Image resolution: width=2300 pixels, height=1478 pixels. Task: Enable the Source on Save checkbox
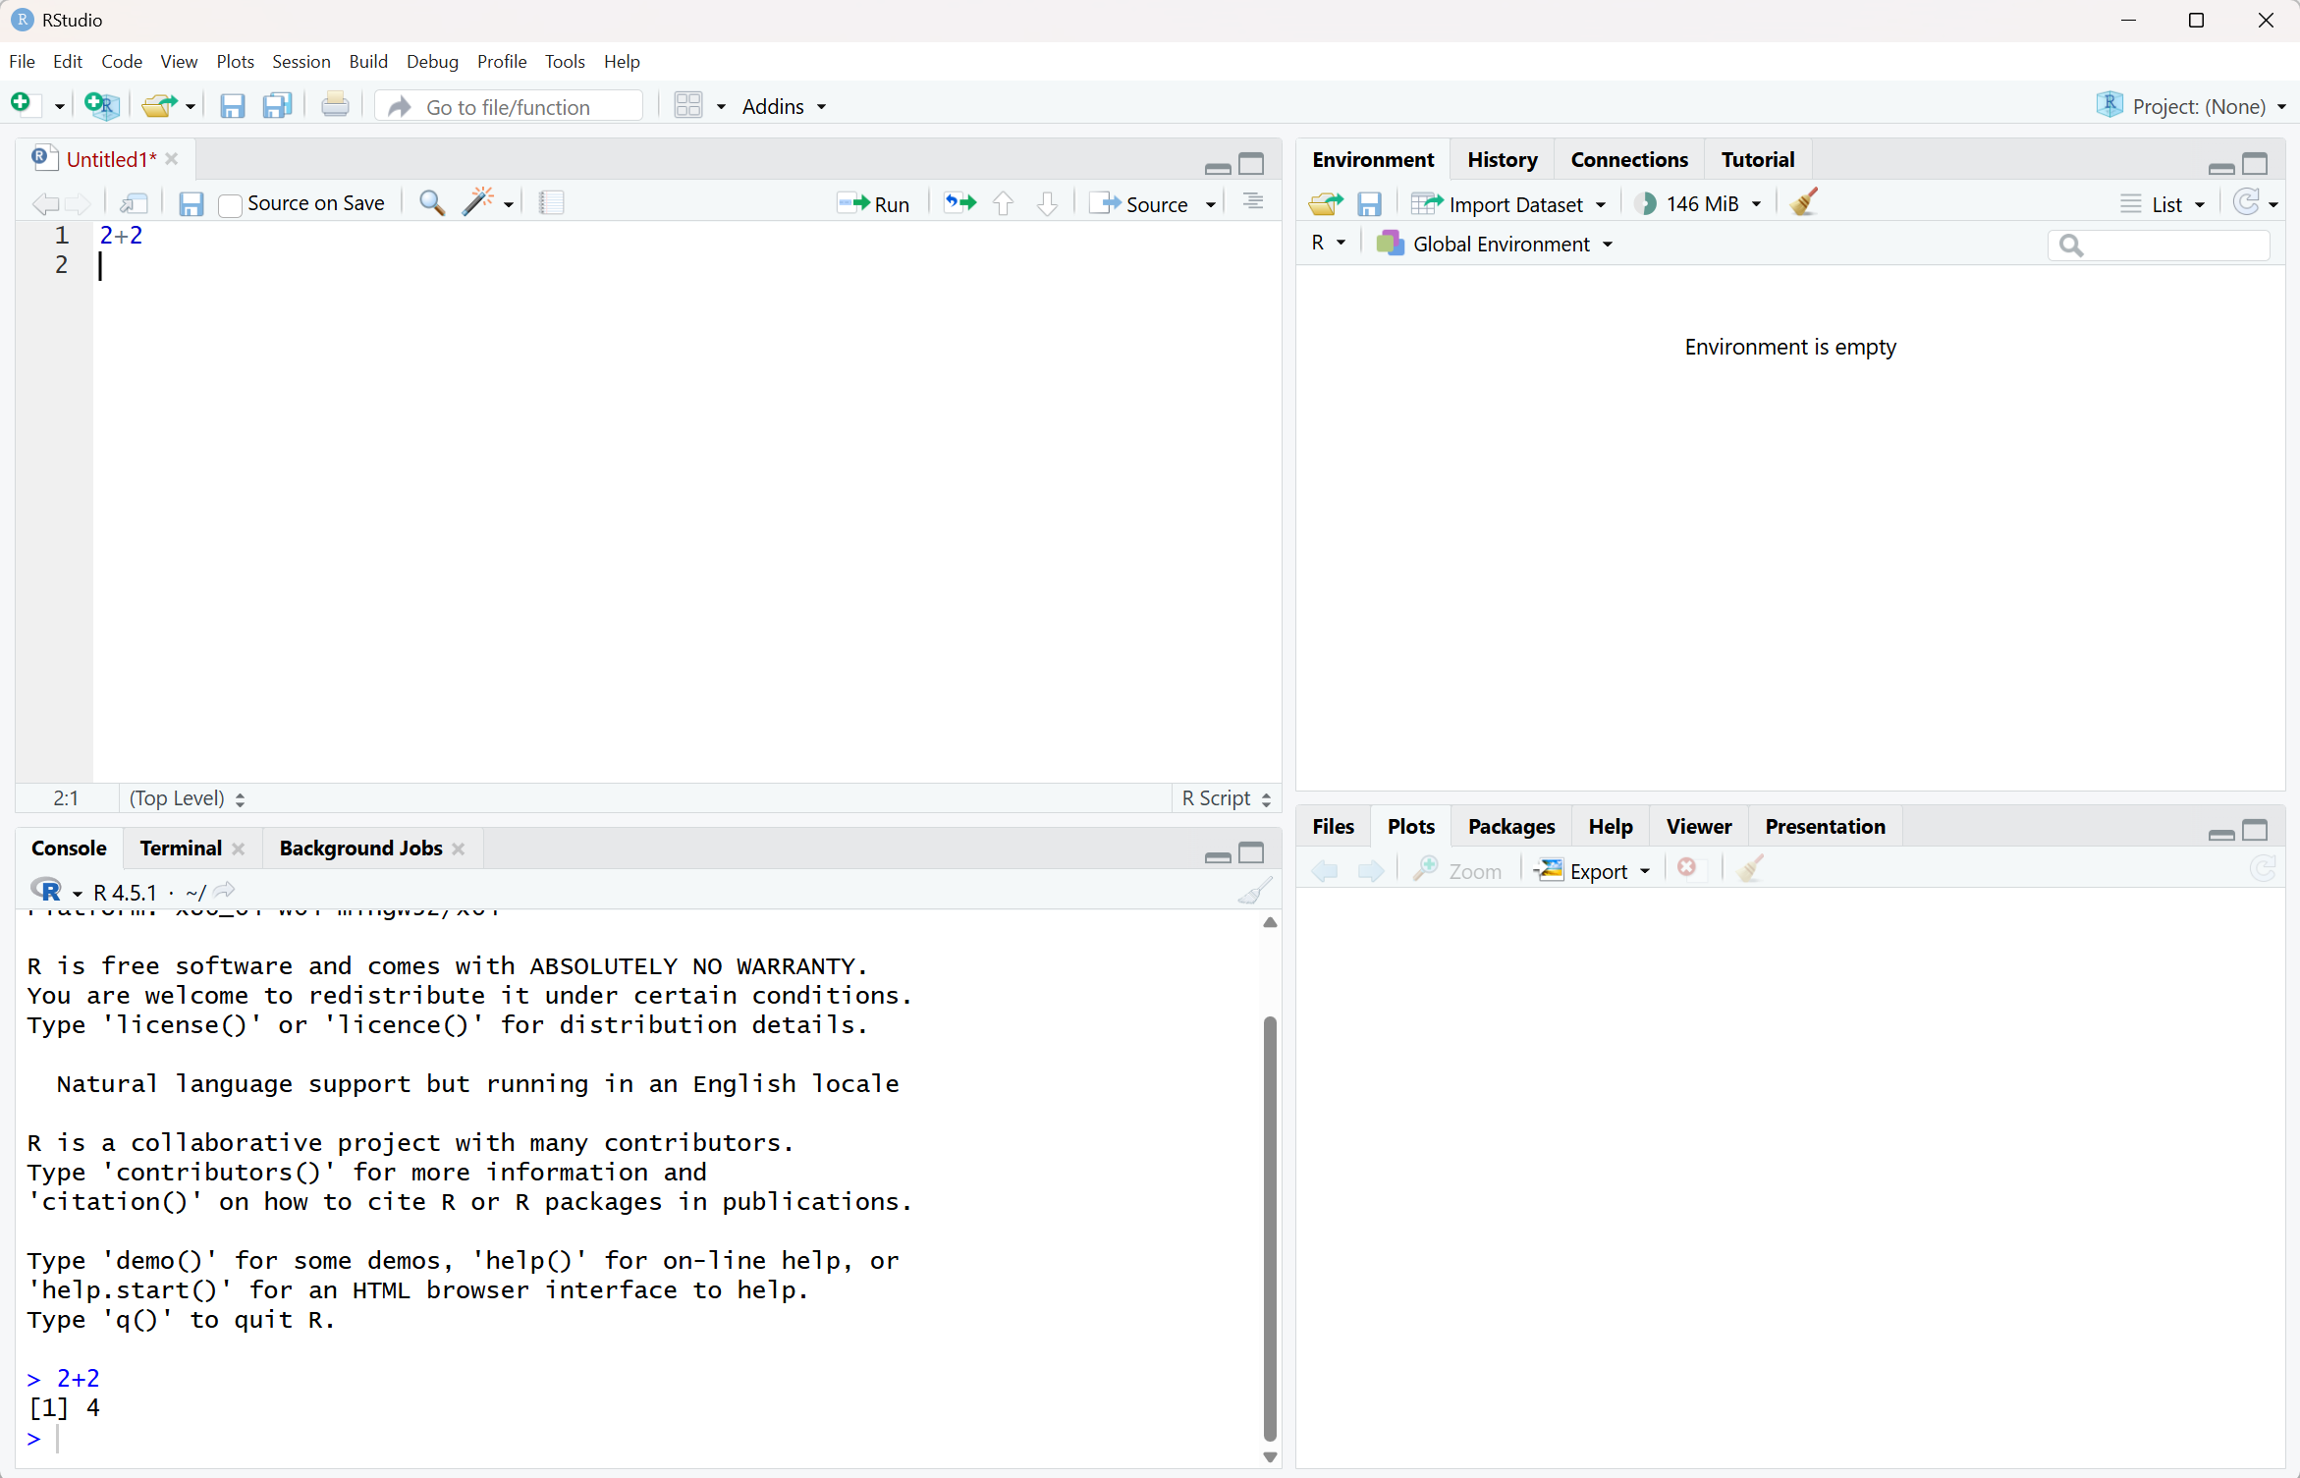coord(231,205)
